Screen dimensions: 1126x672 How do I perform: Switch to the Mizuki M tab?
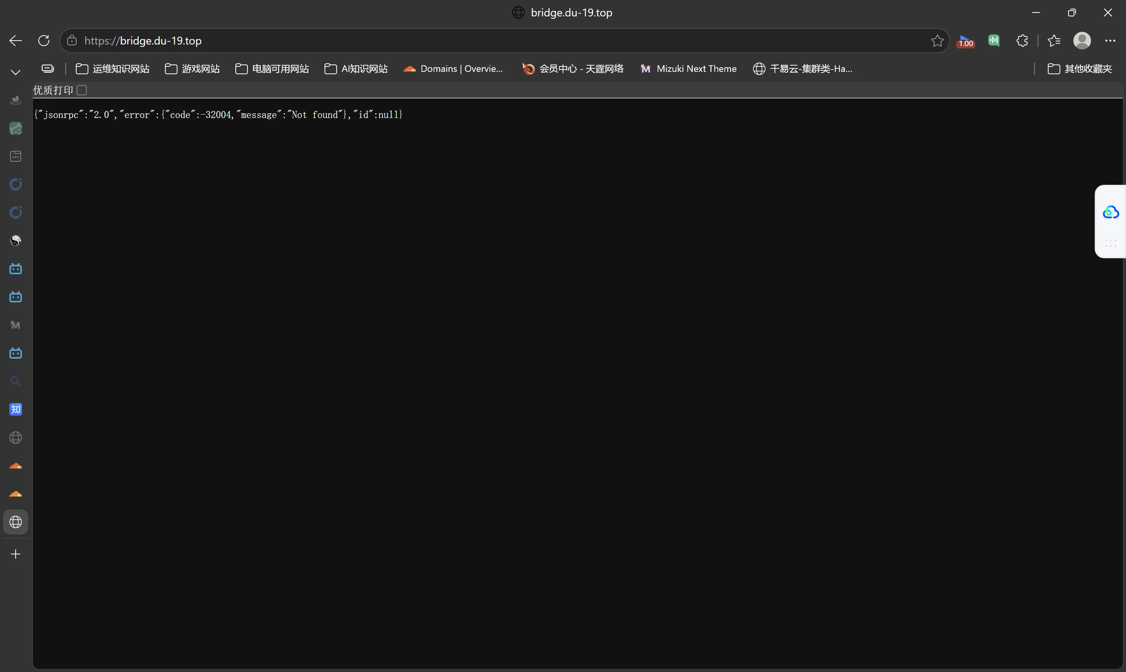(15, 325)
